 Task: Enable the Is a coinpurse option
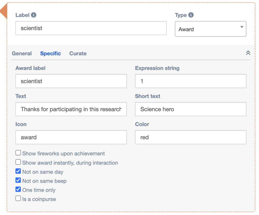click(x=18, y=199)
